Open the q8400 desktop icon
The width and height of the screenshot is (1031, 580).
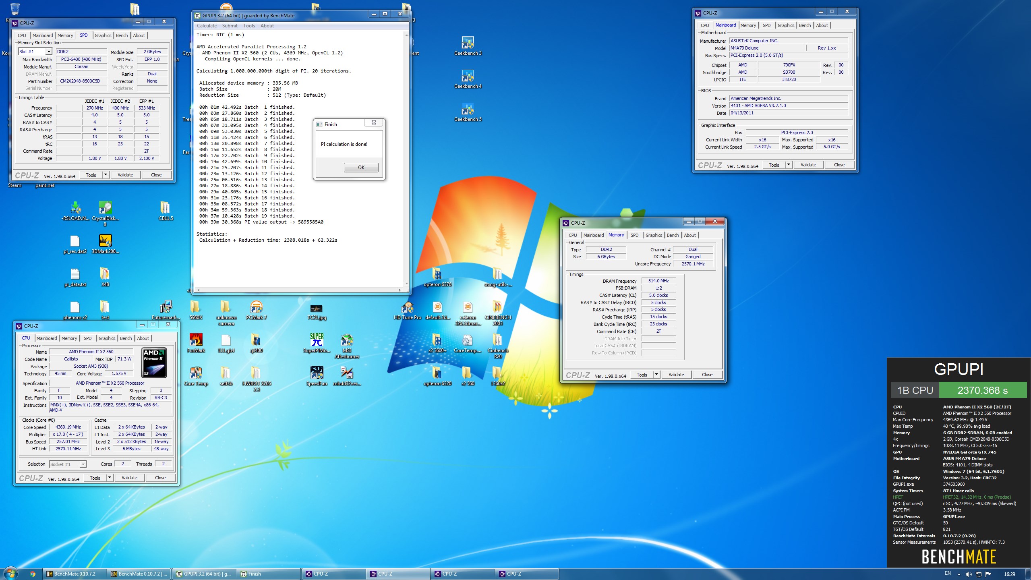coord(256,343)
